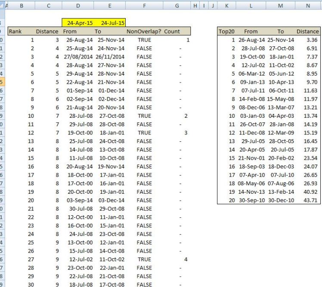
Task: Click the Count header cell
Action: [172, 31]
